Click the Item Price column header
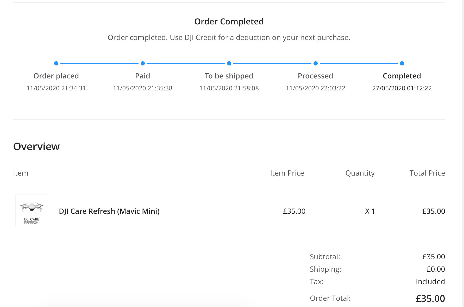The width and height of the screenshot is (464, 307). click(x=287, y=173)
